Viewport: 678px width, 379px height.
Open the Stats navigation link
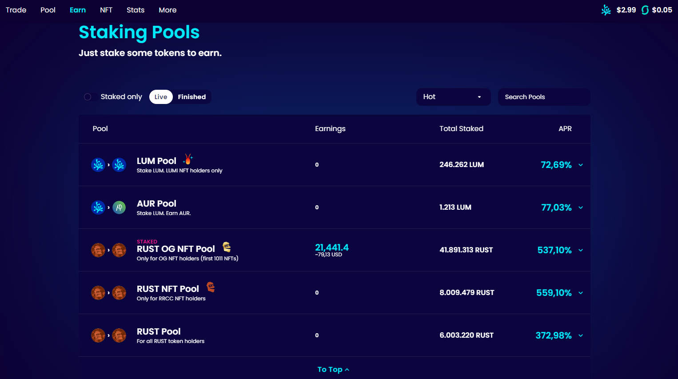pos(136,10)
